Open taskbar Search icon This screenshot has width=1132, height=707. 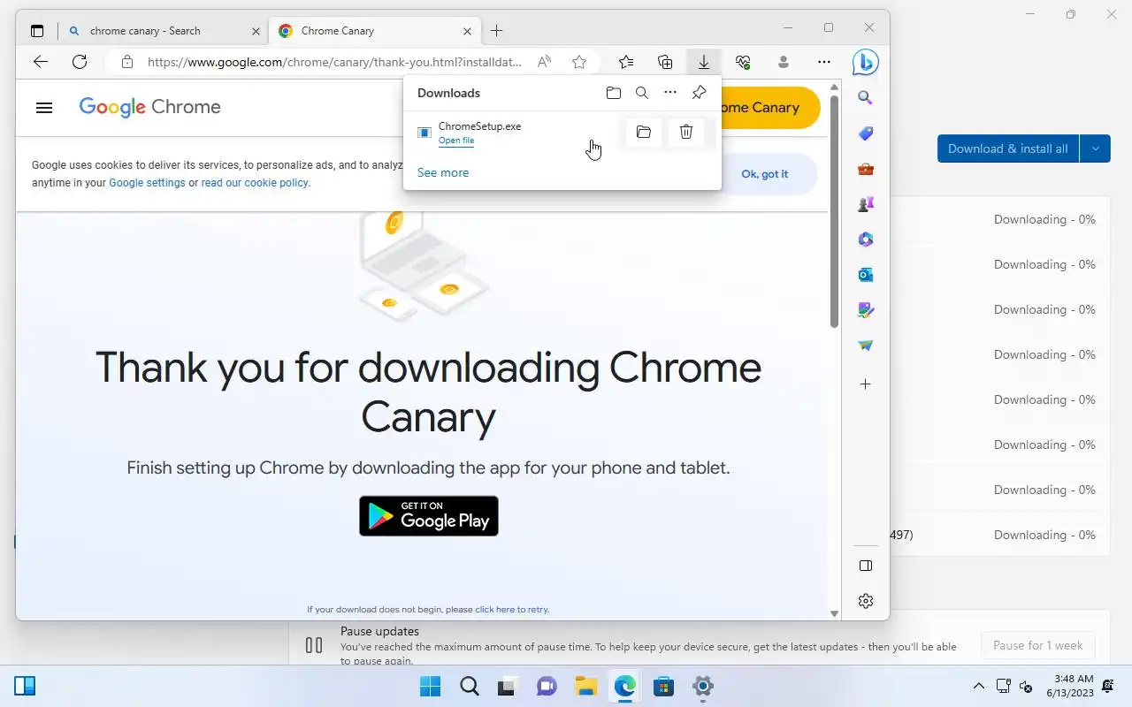(x=470, y=686)
